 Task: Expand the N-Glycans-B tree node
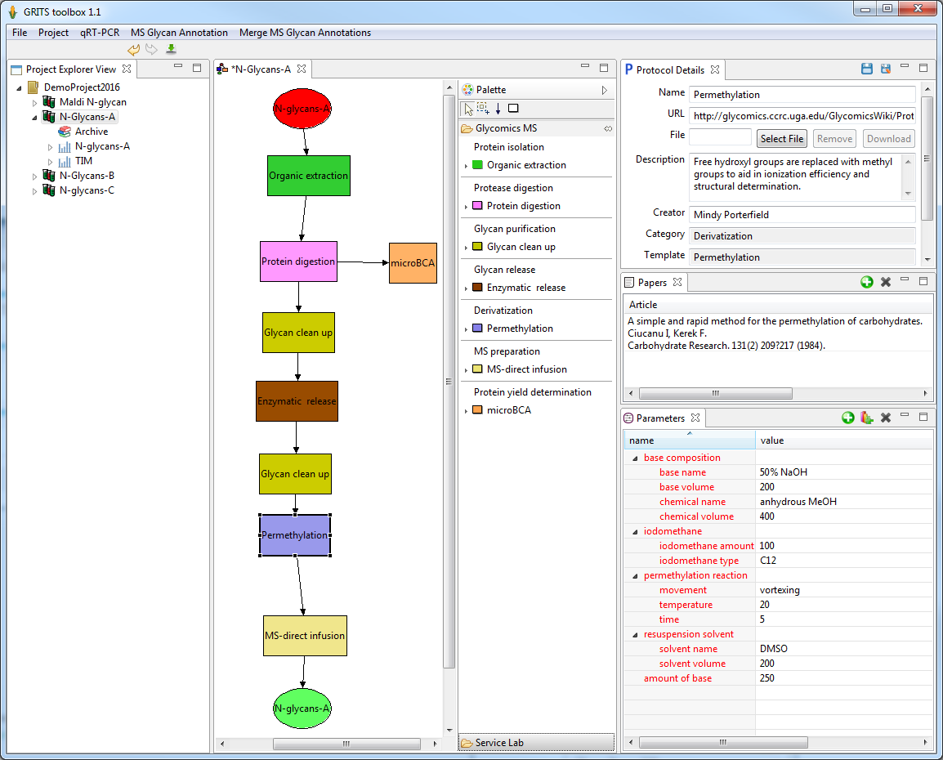(34, 177)
